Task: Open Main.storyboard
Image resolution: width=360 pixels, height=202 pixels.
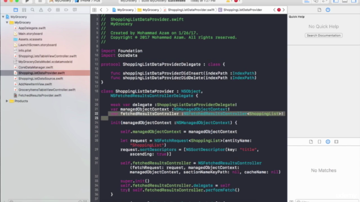Action: (30, 34)
